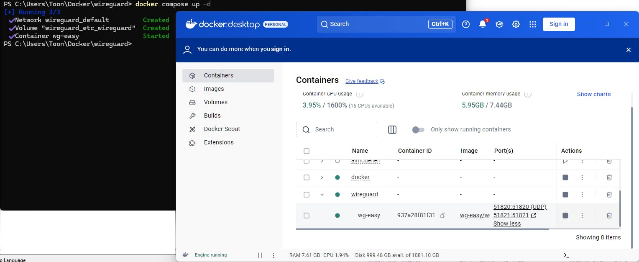Check the wireguard row checkbox
639x262 pixels.
point(307,195)
